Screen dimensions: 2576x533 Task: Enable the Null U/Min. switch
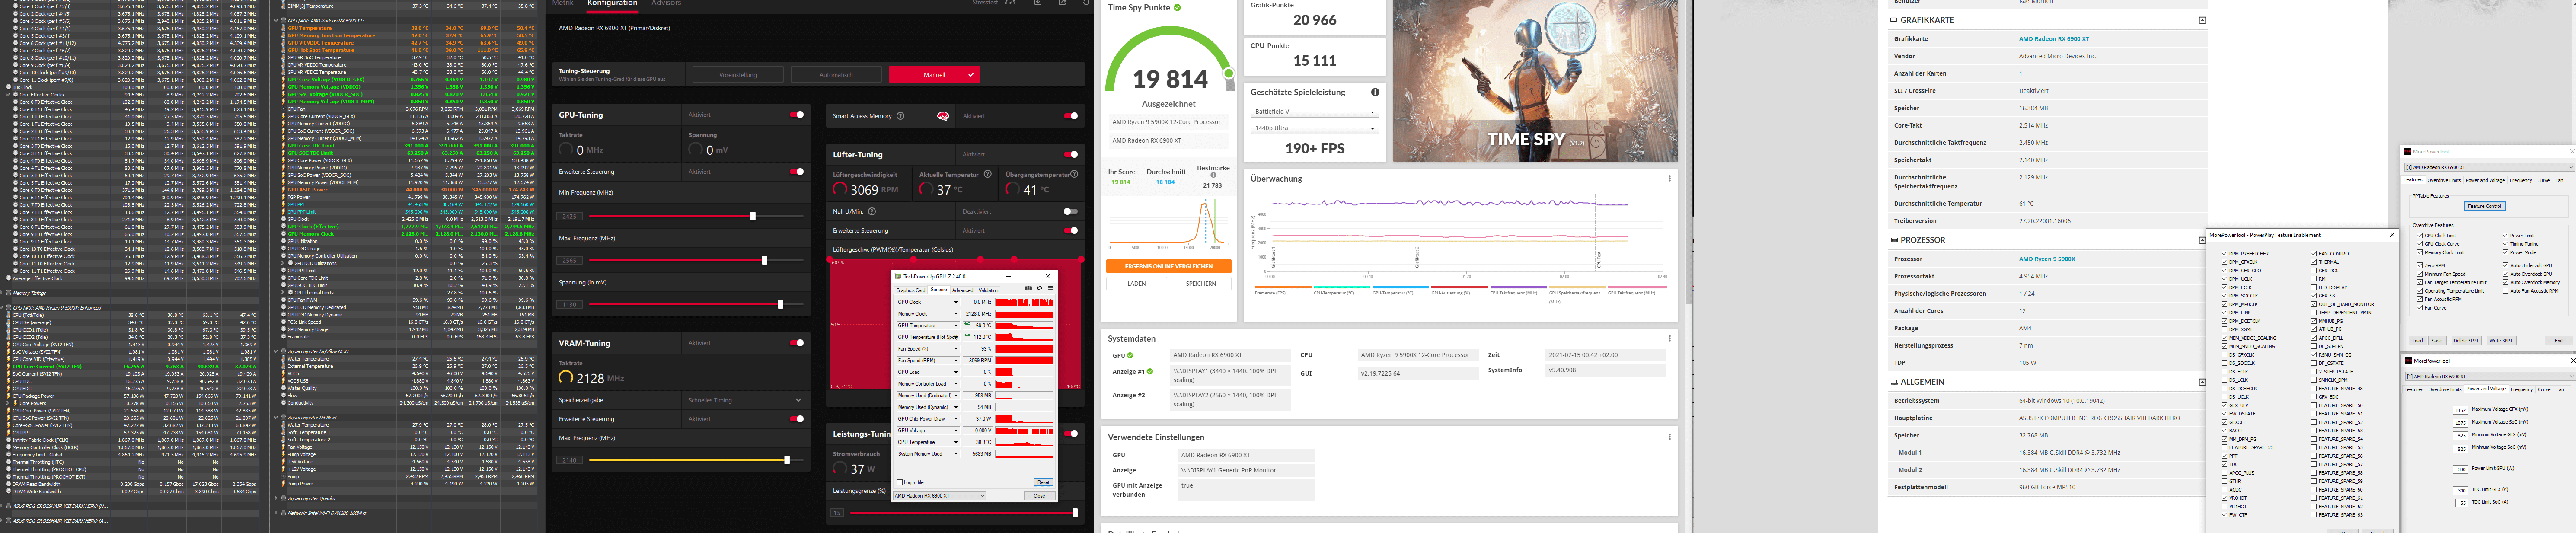1071,211
